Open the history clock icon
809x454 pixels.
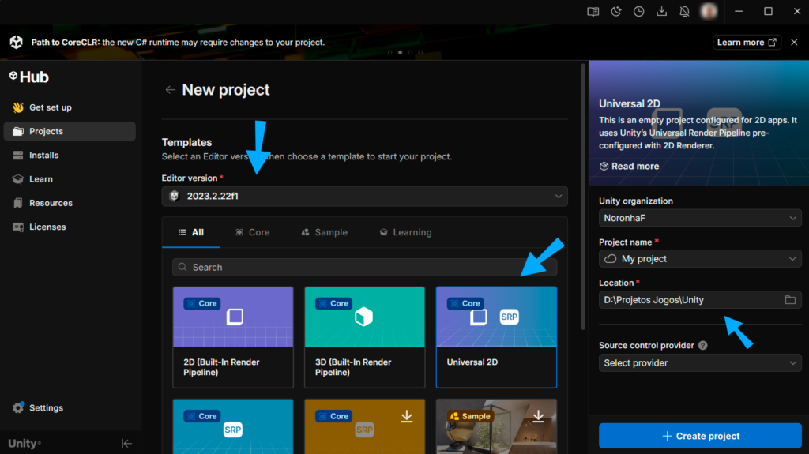[x=638, y=11]
